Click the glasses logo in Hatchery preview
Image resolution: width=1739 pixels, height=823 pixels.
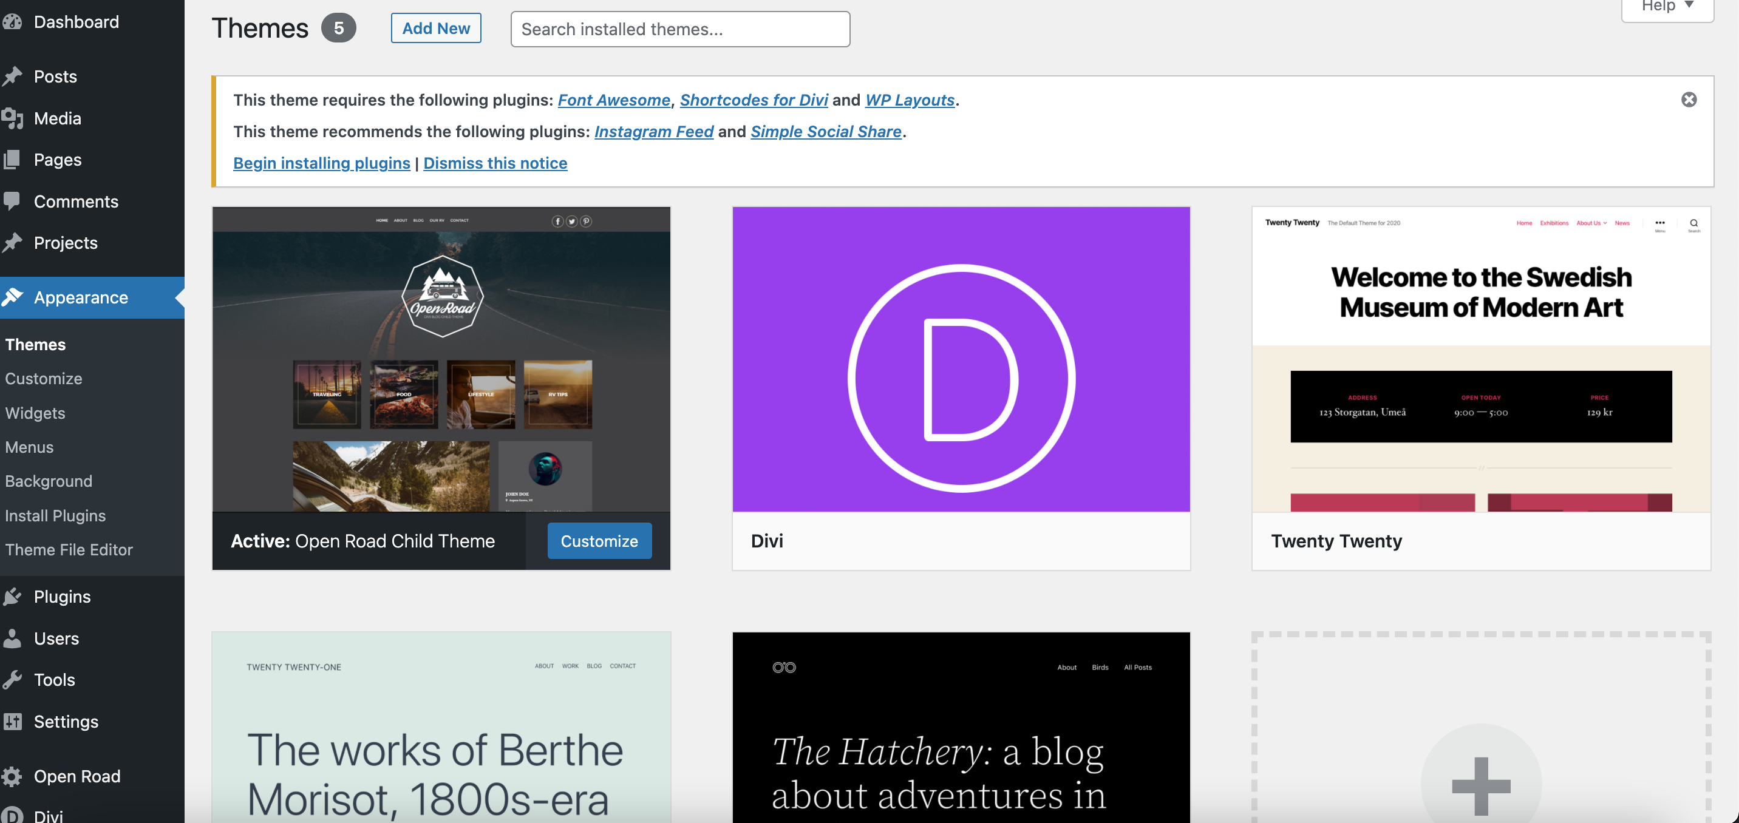pyautogui.click(x=784, y=667)
